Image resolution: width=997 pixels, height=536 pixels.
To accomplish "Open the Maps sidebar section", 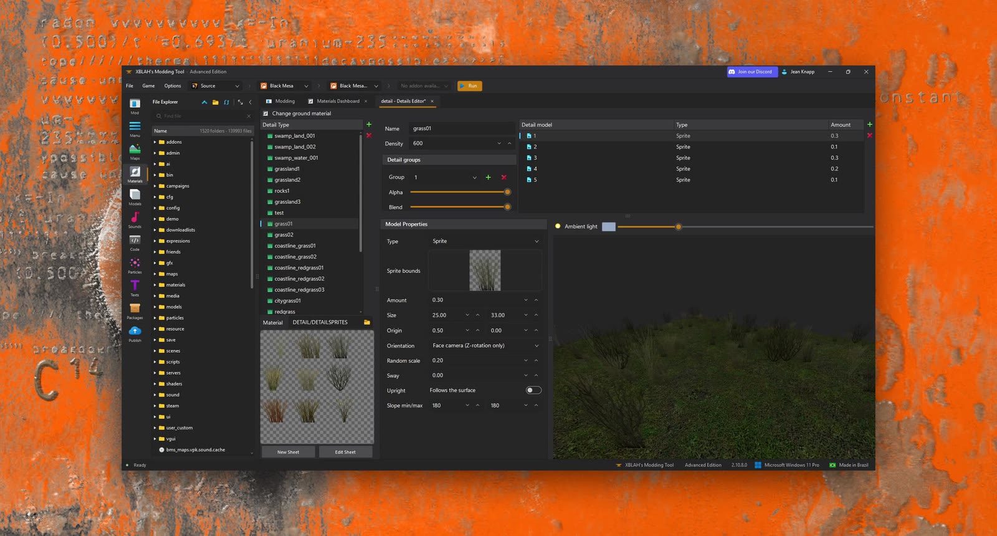I will (135, 151).
